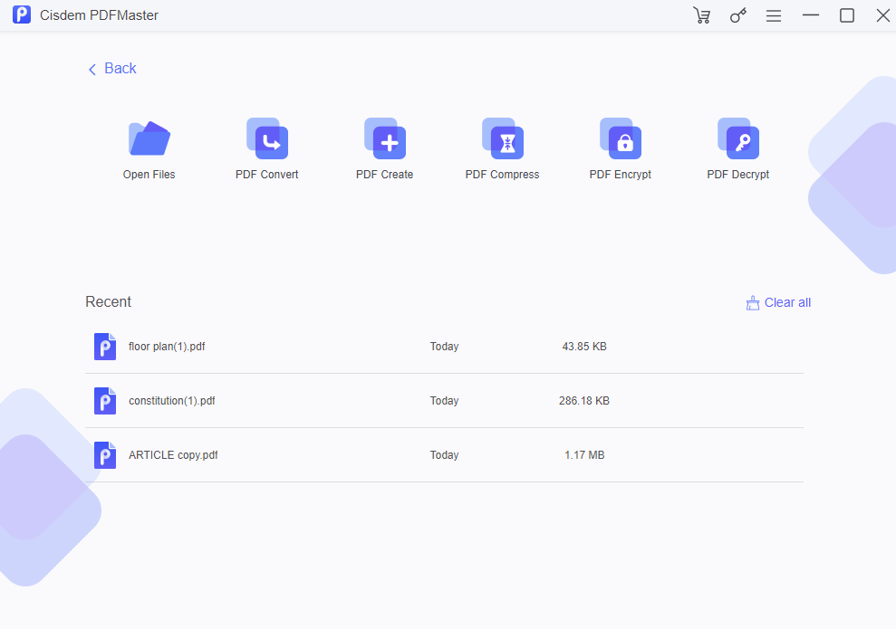The width and height of the screenshot is (896, 629).
Task: Click the 286.18 KB file size
Action: click(584, 401)
